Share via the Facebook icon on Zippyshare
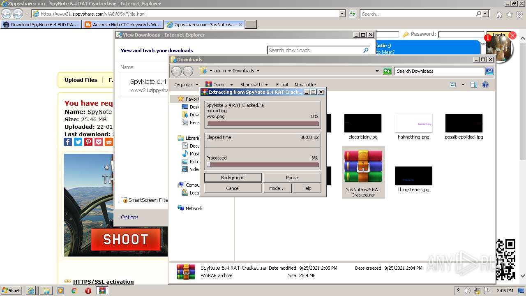 (x=68, y=142)
